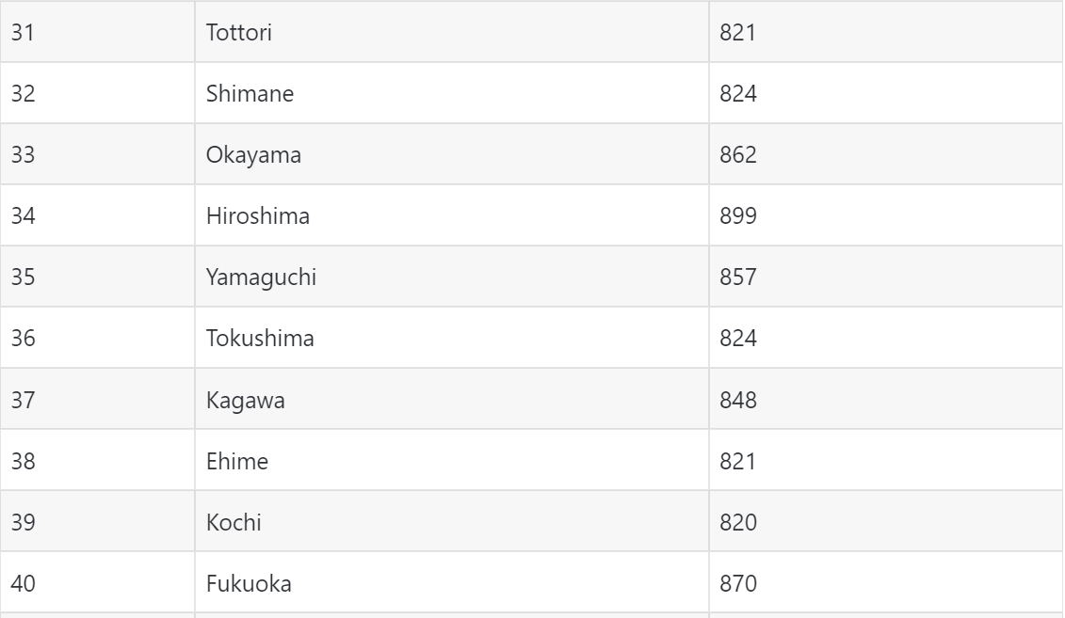Click on the Hiroshima cell
Viewport: 1065px width, 618px height.
coord(452,215)
